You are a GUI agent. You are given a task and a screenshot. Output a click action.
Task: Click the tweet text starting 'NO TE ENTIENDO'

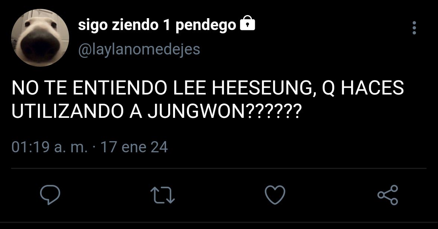coord(208,99)
